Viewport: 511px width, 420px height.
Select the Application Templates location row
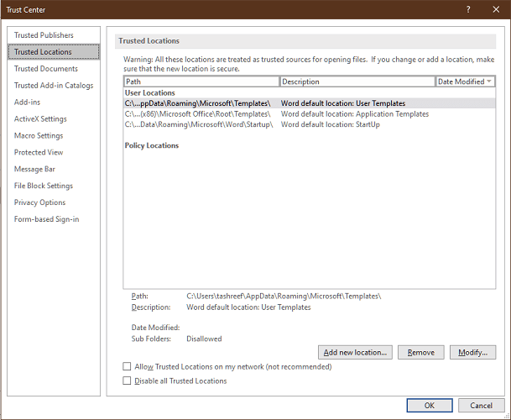tap(310, 114)
